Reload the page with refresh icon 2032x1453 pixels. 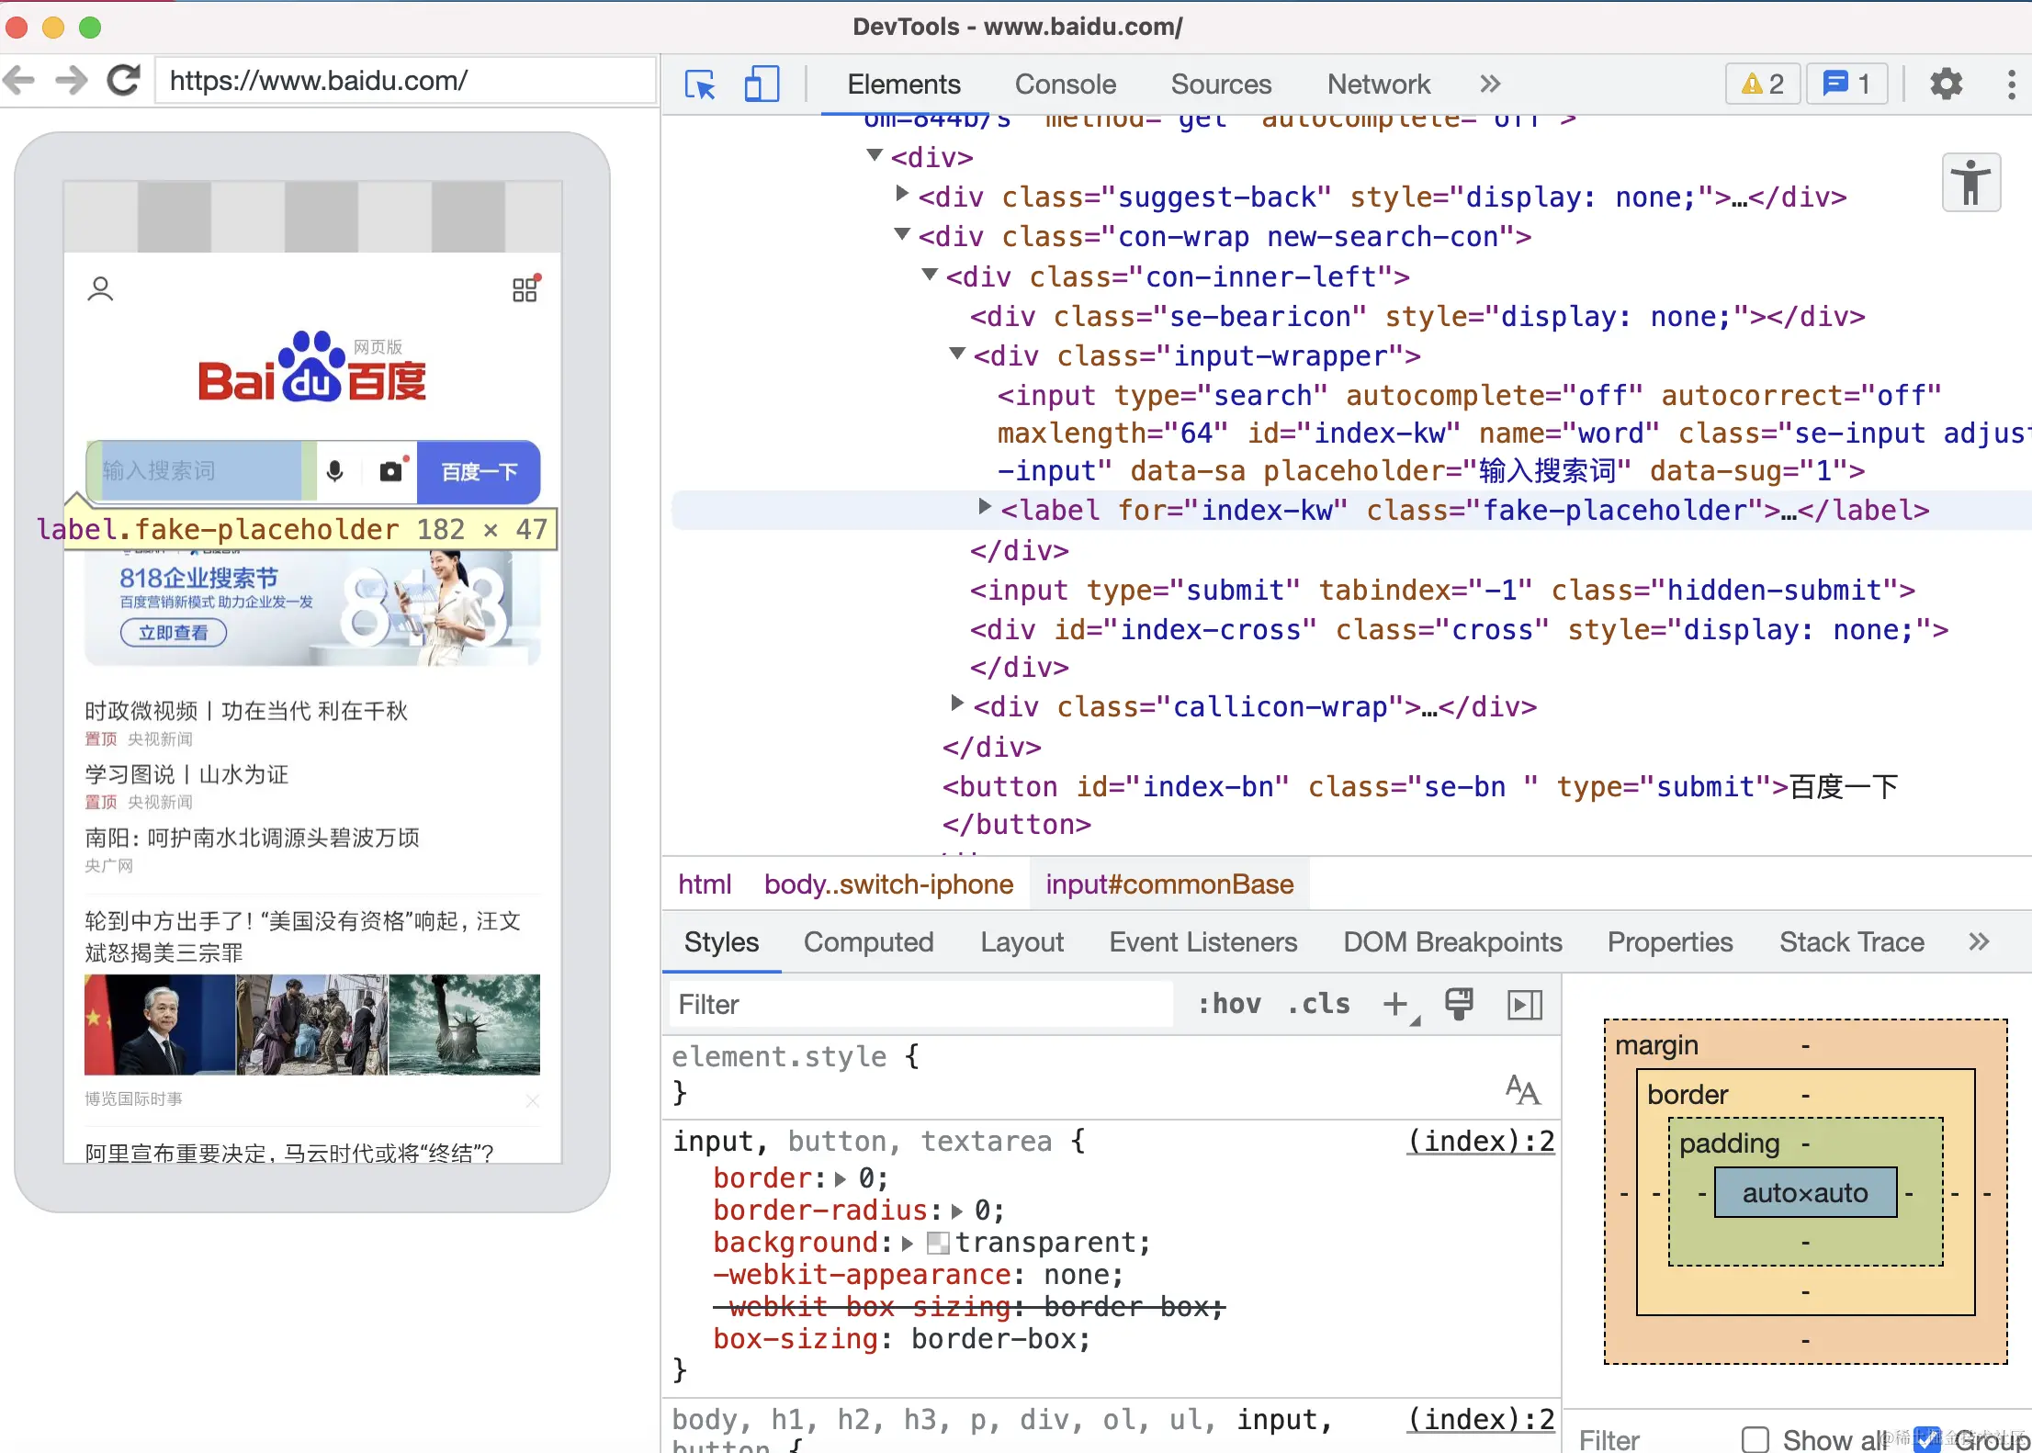coord(123,81)
